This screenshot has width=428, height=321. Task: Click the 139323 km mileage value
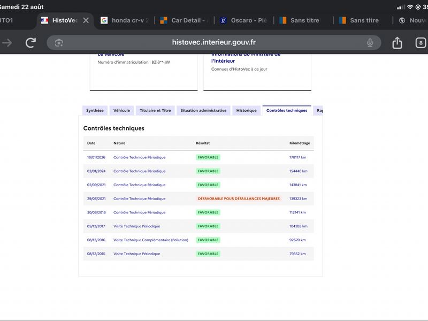click(x=298, y=198)
